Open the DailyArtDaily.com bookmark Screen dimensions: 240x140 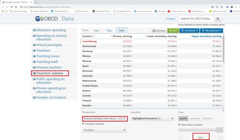(197, 11)
